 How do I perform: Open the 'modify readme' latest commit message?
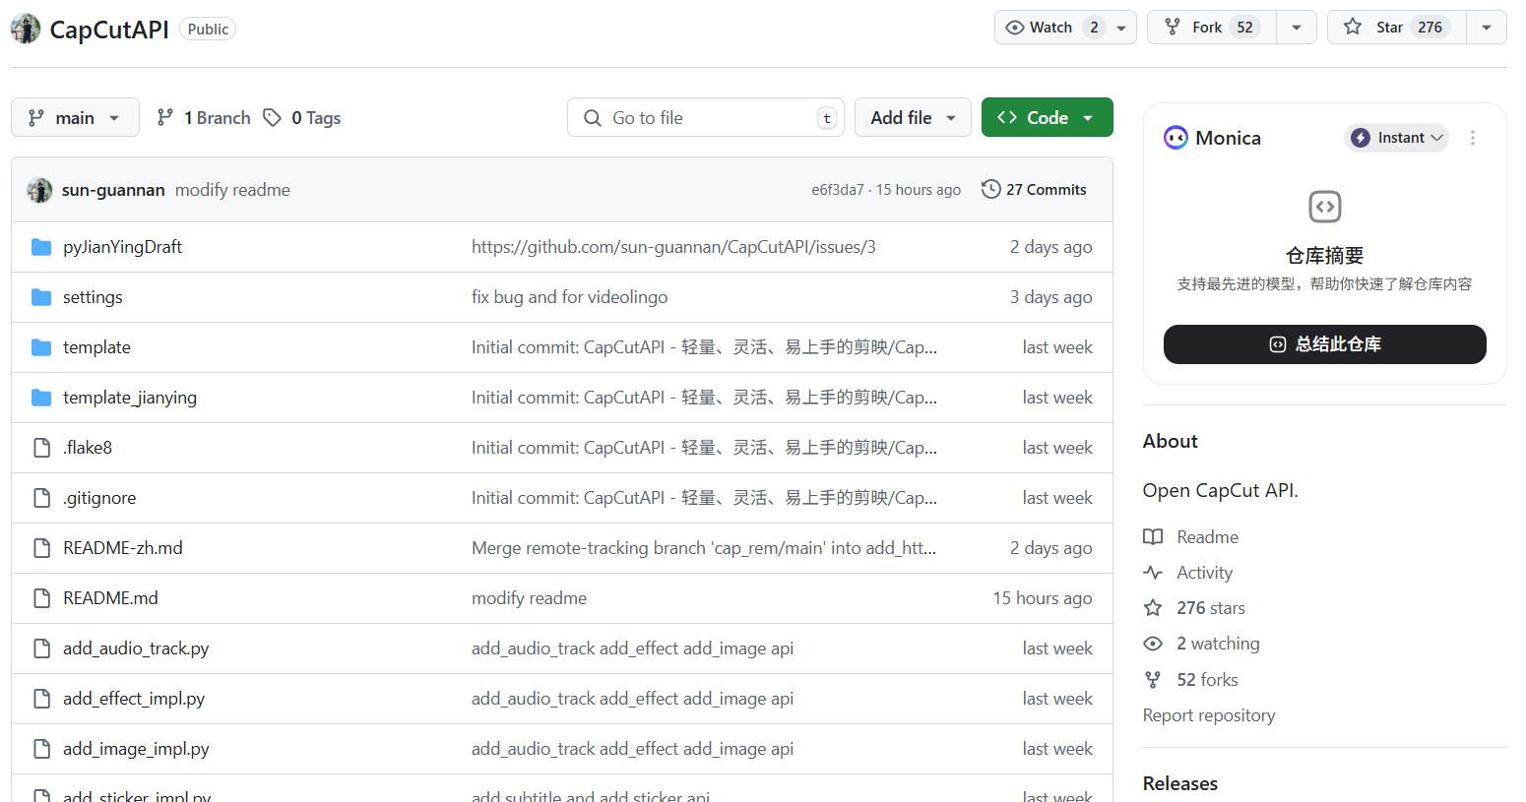point(232,190)
